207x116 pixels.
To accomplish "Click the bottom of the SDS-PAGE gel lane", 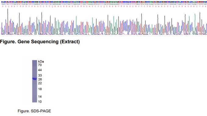I will [34, 101].
